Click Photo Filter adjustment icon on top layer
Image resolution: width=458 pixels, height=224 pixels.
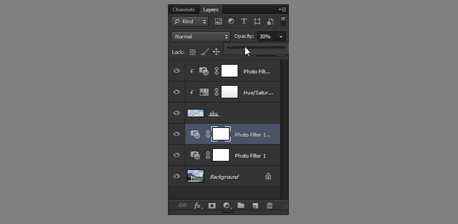(204, 71)
